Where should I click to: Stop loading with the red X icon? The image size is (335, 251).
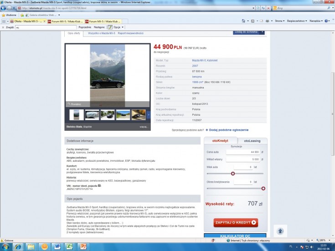(x=268, y=8)
